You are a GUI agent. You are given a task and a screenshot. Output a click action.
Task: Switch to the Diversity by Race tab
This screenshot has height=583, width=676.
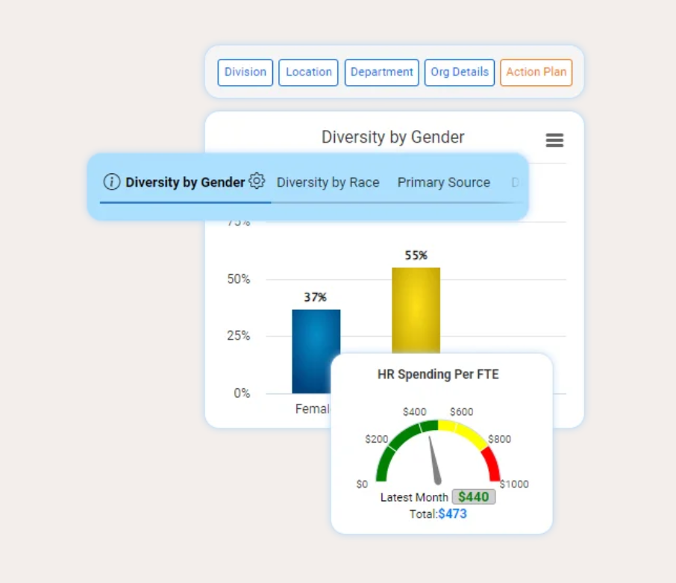point(328,182)
